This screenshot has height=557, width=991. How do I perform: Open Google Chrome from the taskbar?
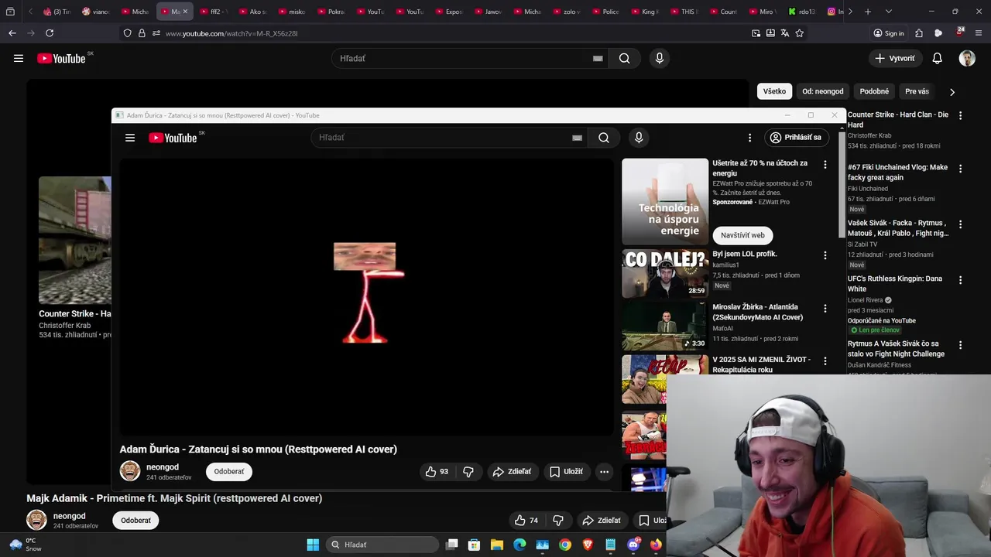(565, 545)
